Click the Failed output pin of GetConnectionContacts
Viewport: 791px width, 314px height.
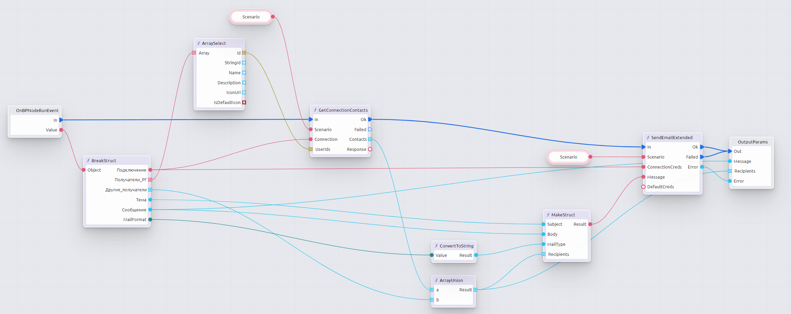pos(370,129)
